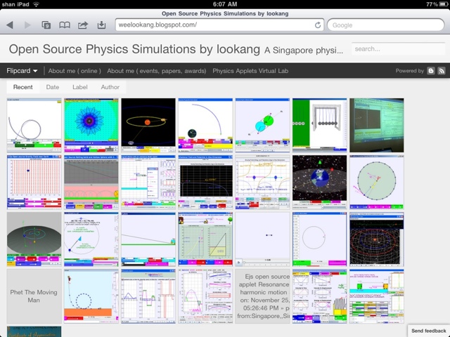The image size is (450, 337).
Task: Open the black grid potential graph card
Action: 205,183
